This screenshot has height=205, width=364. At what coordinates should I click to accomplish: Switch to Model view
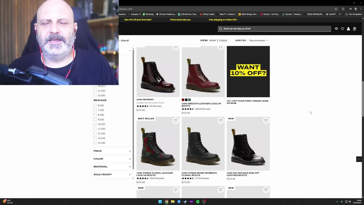coord(213,40)
